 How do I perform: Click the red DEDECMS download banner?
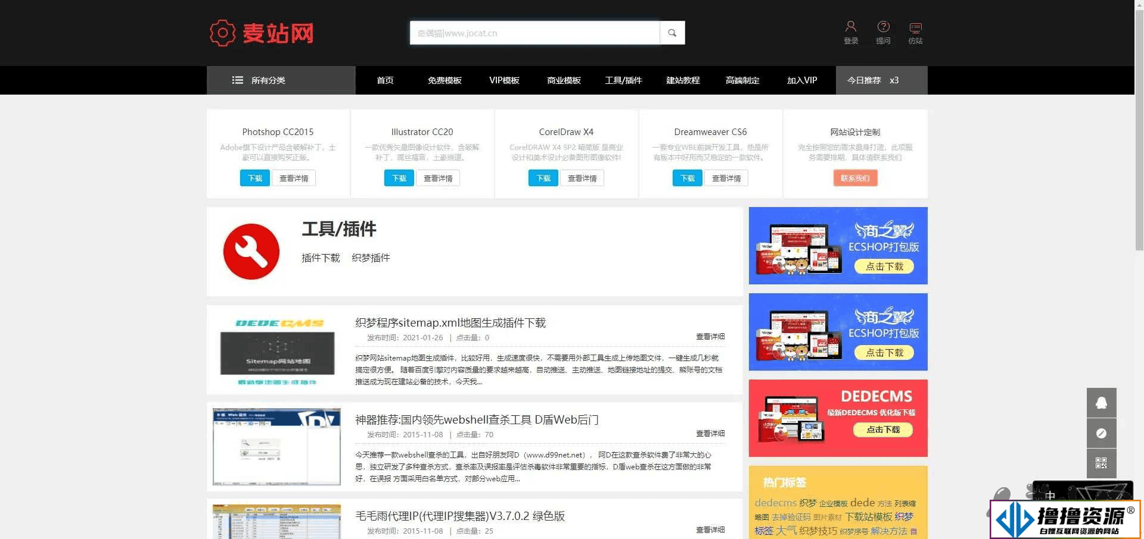click(838, 418)
